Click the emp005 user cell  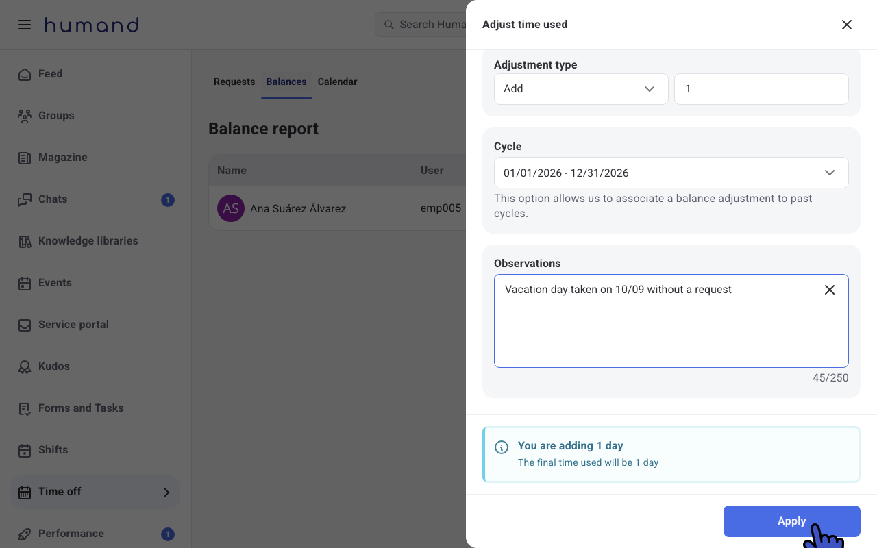coord(441,208)
